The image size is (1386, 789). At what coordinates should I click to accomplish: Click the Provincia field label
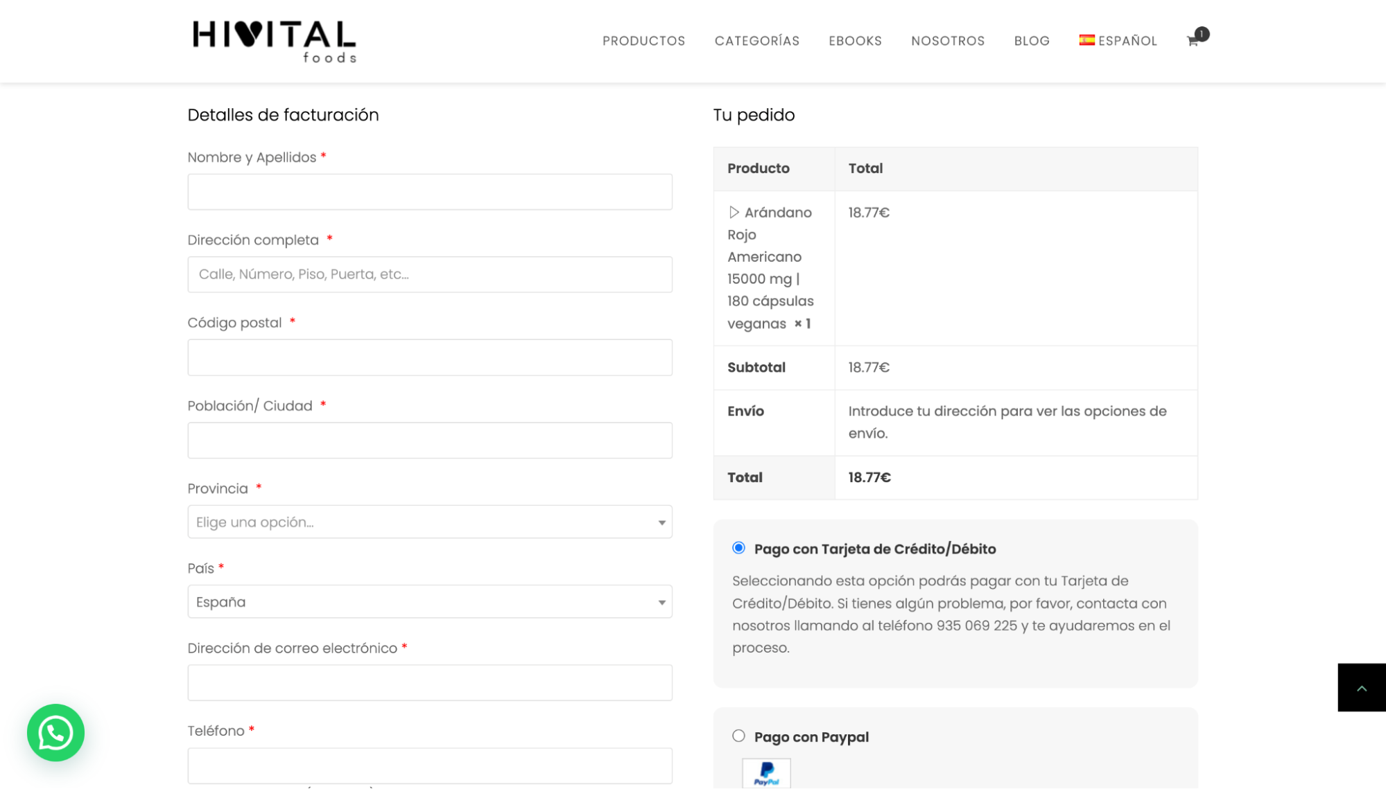point(218,489)
